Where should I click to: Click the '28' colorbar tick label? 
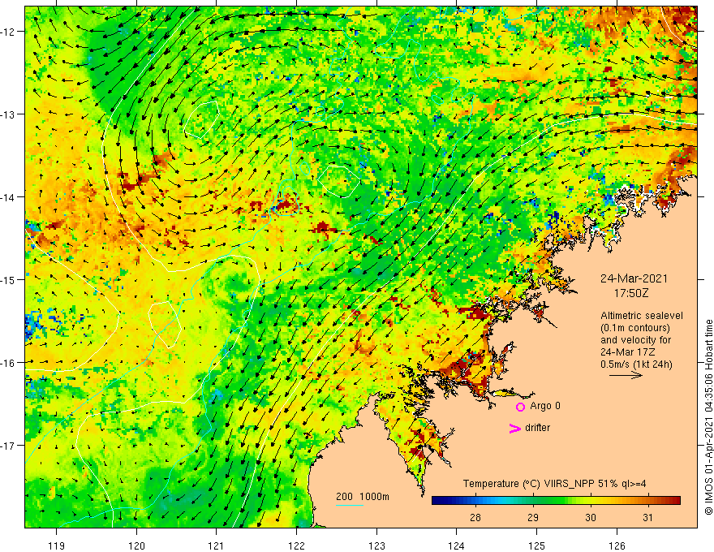(475, 517)
